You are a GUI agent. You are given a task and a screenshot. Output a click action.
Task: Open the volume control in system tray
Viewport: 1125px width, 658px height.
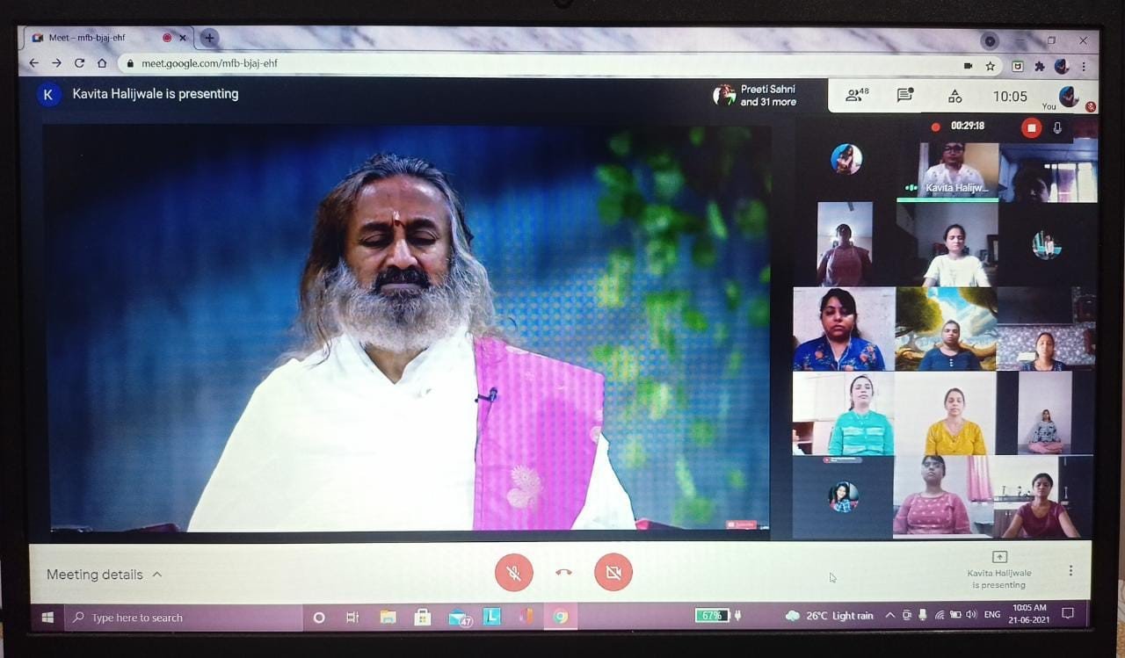point(971,615)
